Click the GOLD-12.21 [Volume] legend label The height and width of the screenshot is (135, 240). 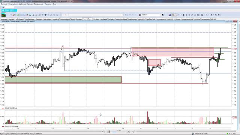coord(12,126)
